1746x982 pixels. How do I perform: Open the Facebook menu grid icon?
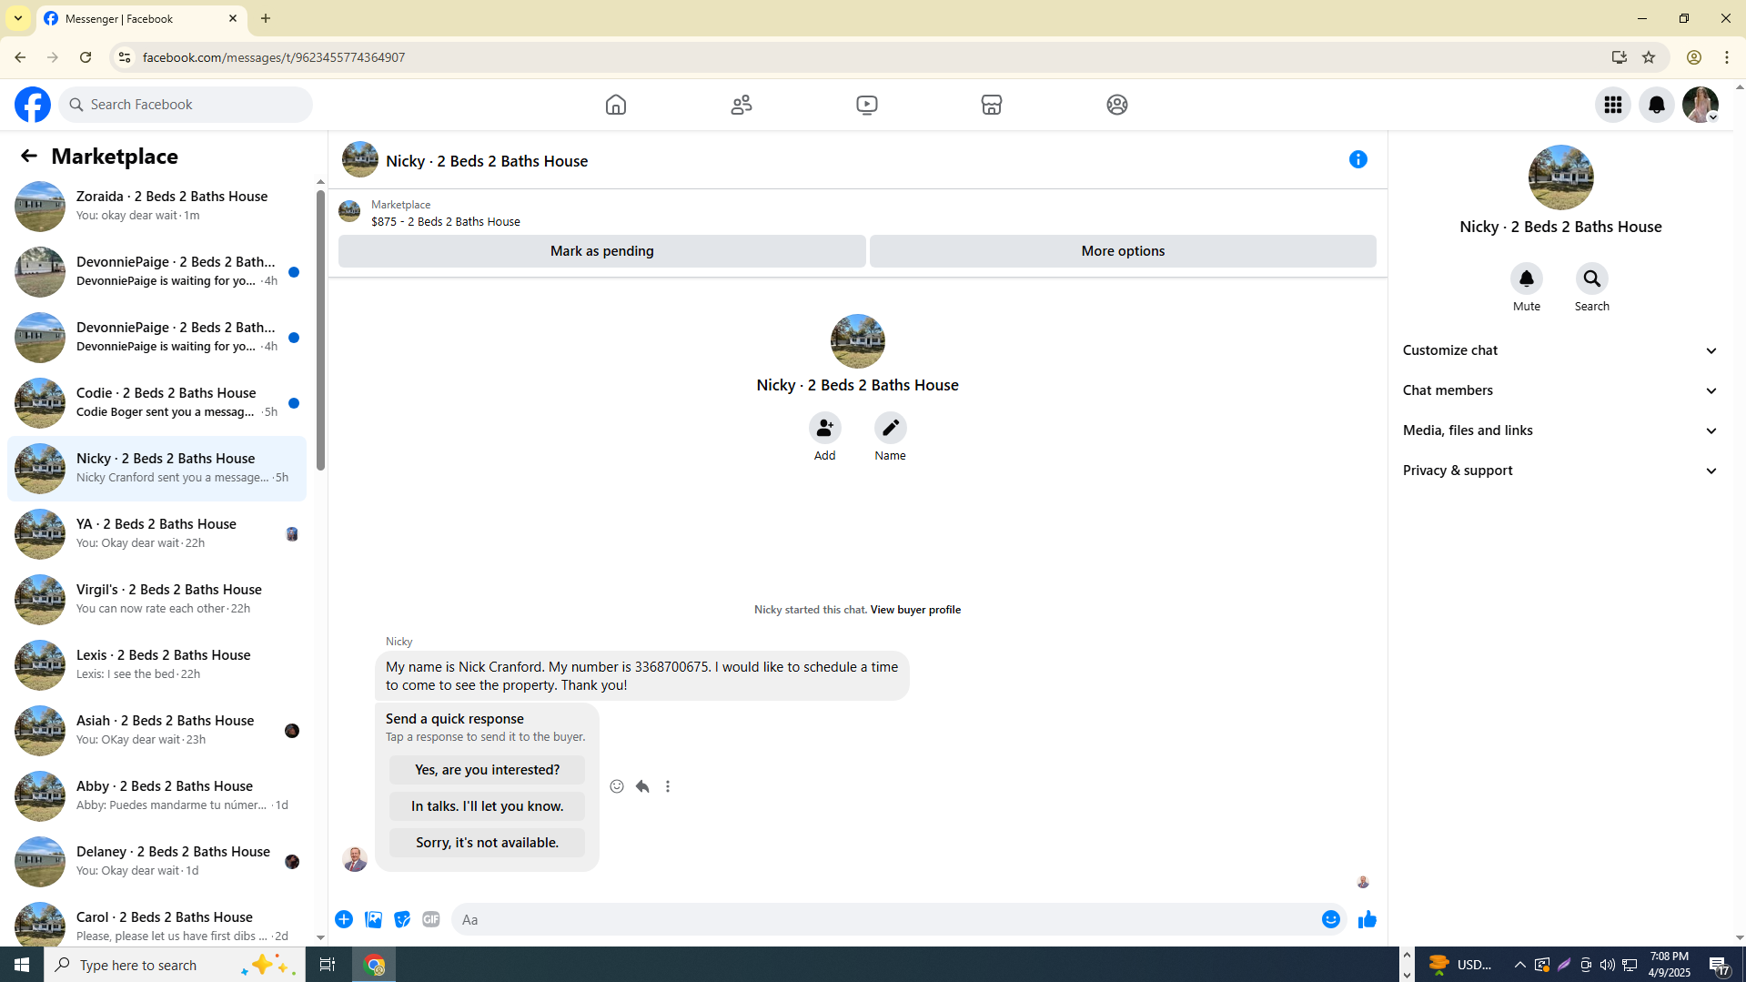(x=1613, y=105)
